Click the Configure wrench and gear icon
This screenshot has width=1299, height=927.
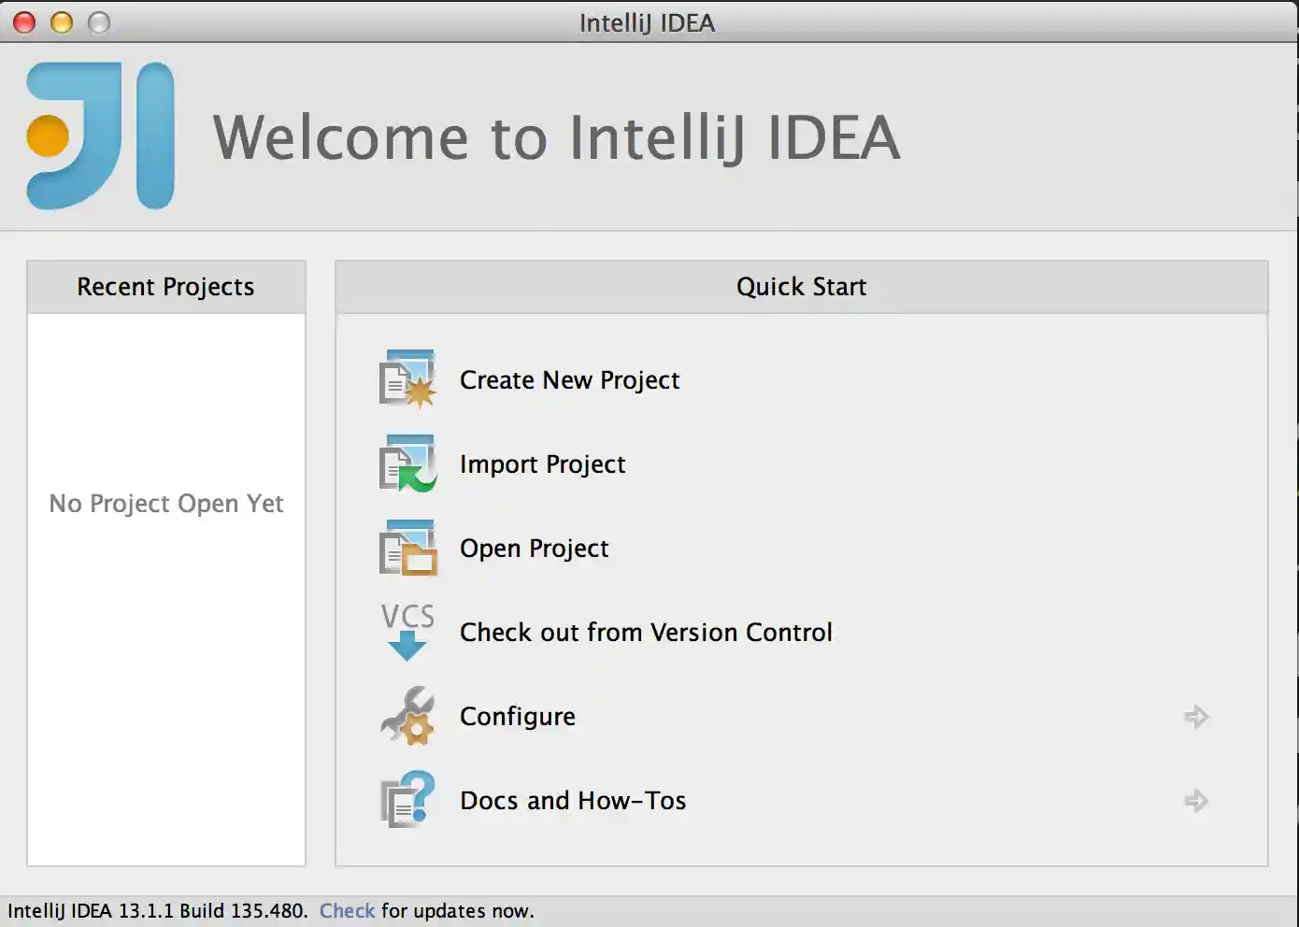[408, 716]
